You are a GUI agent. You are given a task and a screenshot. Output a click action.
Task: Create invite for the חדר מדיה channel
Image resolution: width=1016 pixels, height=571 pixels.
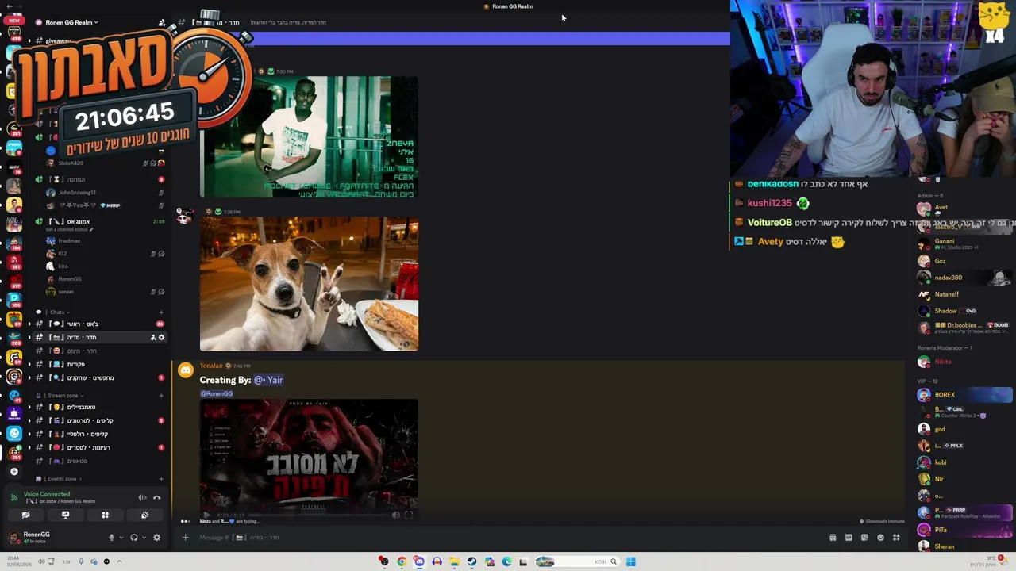click(153, 337)
